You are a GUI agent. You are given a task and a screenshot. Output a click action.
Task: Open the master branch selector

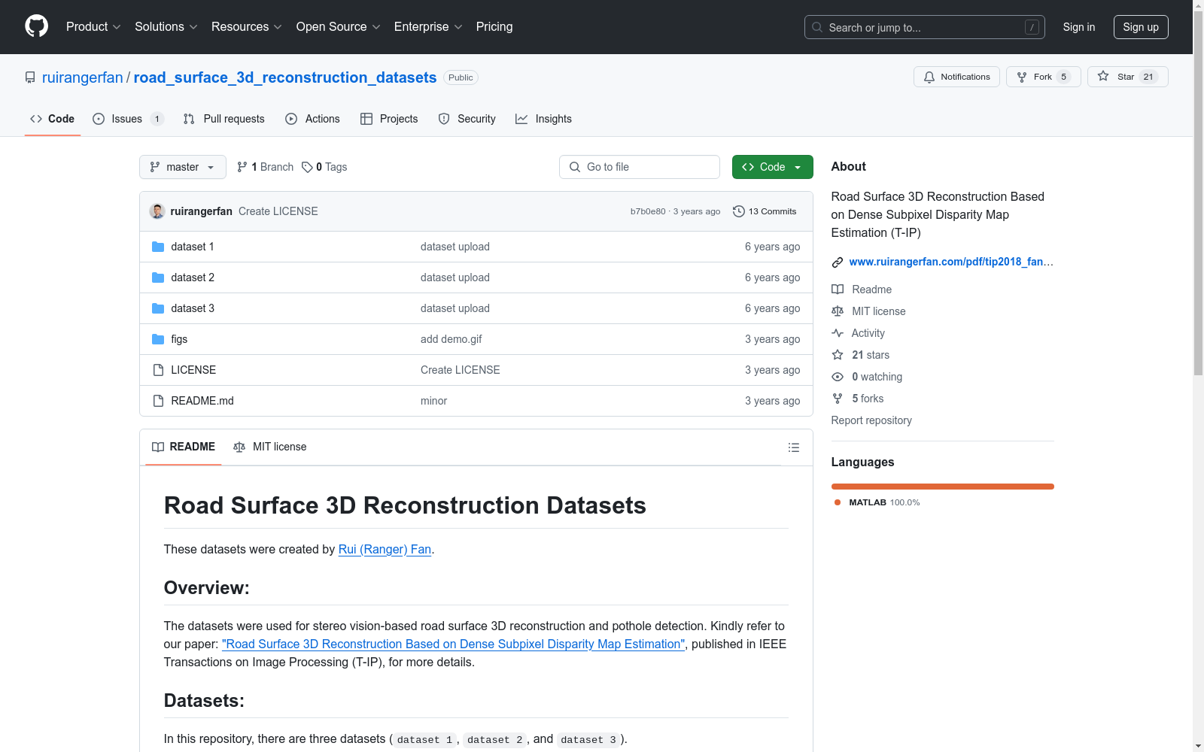pos(183,167)
